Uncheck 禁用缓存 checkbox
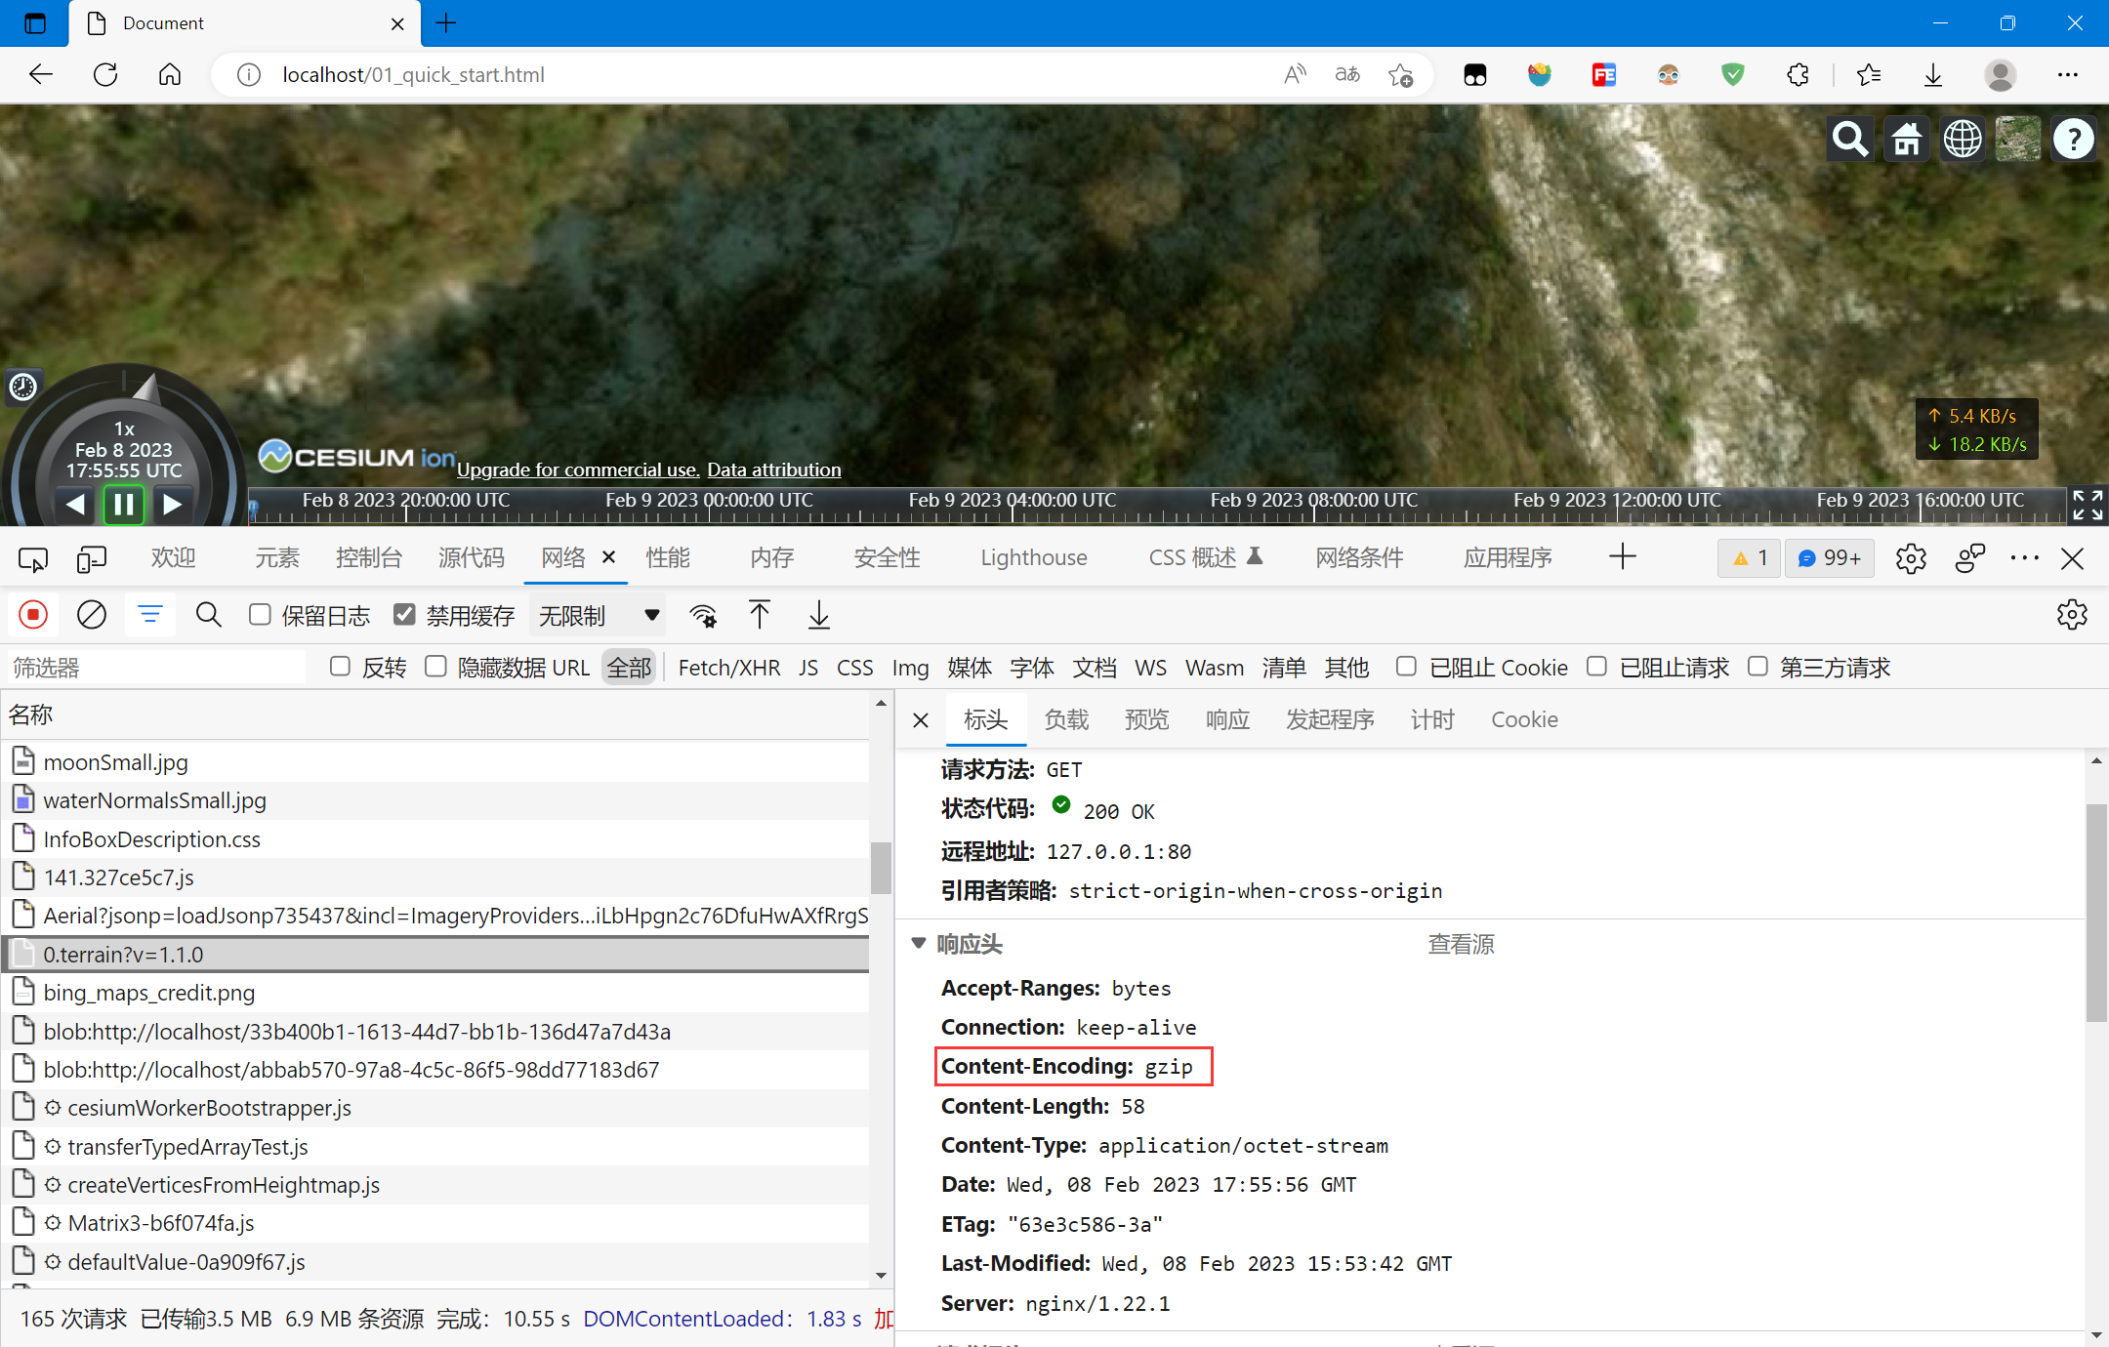 click(x=404, y=615)
